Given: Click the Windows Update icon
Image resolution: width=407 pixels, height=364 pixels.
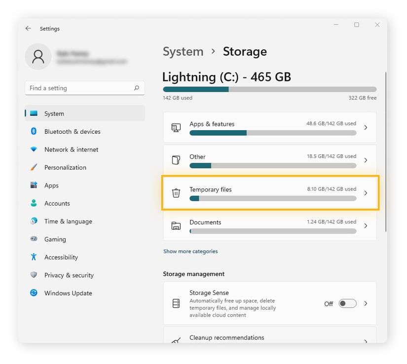Looking at the screenshot, I should click(x=34, y=293).
